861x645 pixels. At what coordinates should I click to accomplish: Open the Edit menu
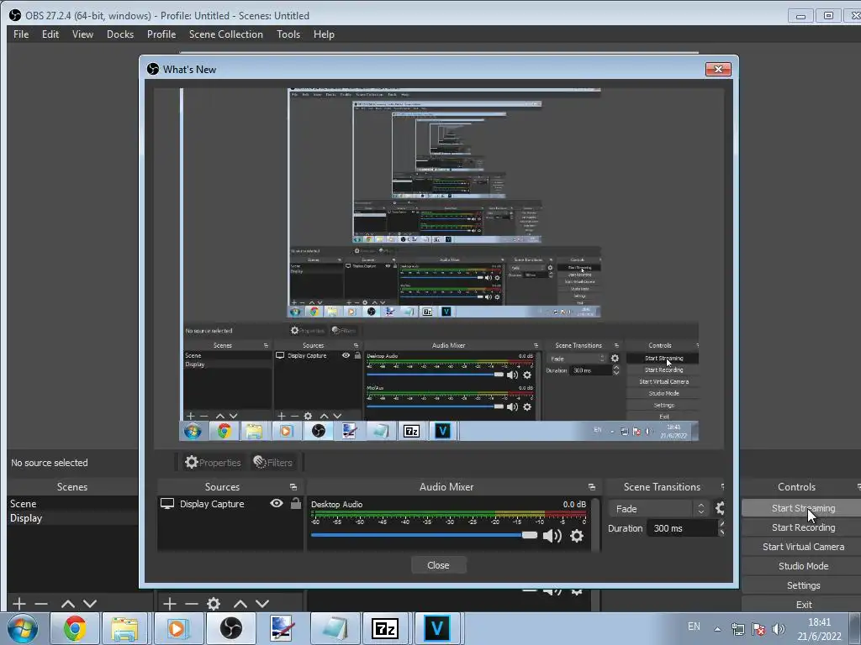50,34
